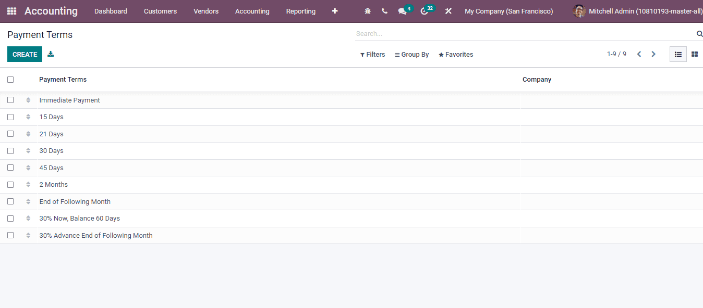Check the row for 30 Days
Screen dimensions: 703x308
click(x=10, y=150)
